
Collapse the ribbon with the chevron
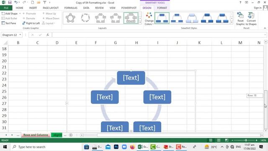tap(265, 28)
